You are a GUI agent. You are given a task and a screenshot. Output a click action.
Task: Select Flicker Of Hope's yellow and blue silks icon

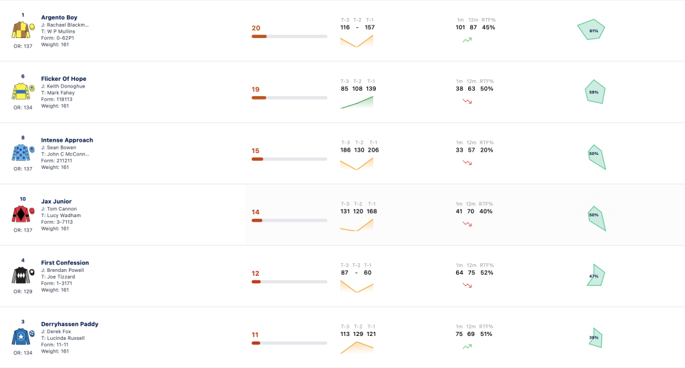(23, 91)
